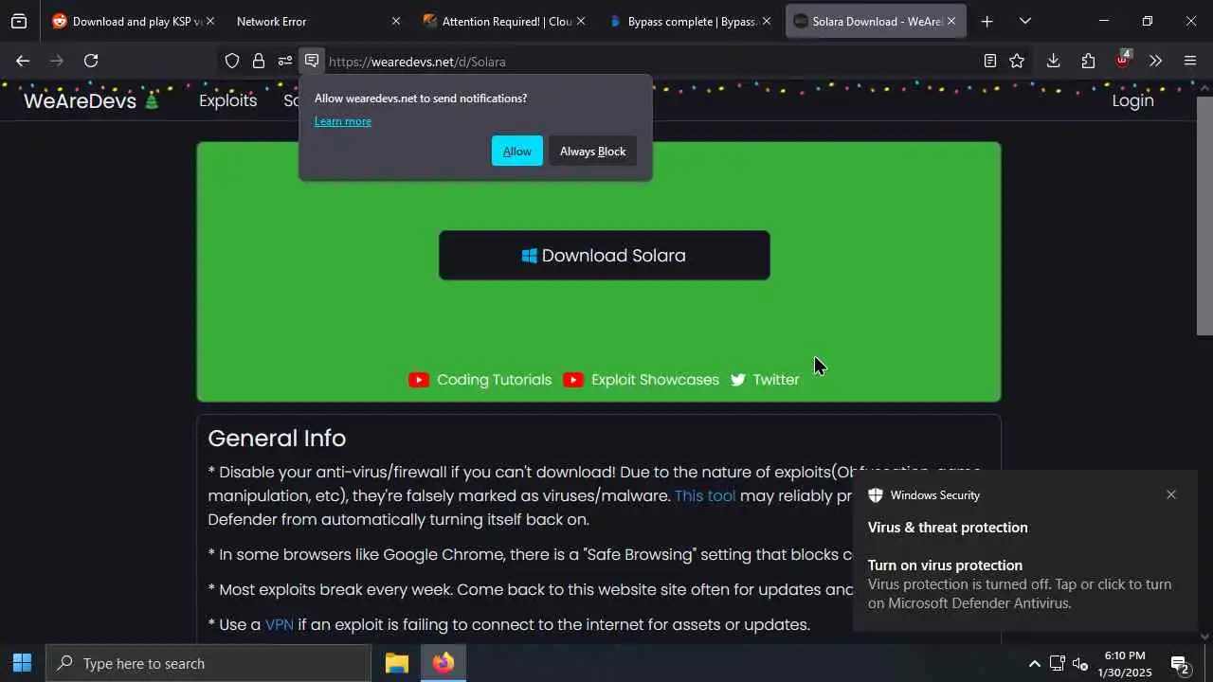
Task: Open tracking protection shield icon
Action: (x=232, y=61)
